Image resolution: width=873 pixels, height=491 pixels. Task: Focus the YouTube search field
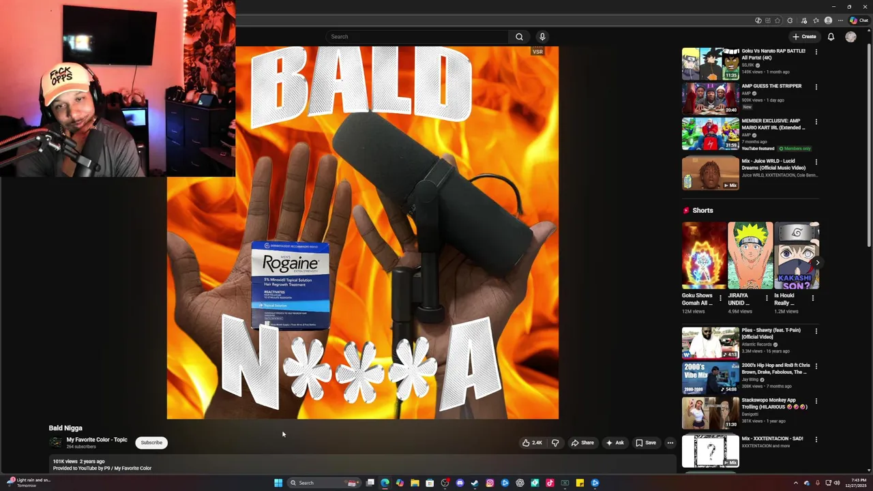tap(417, 37)
